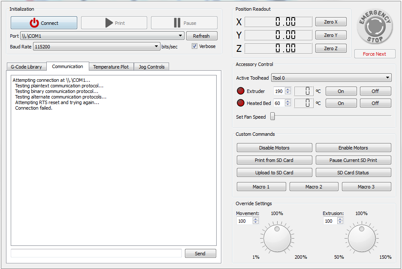Open the Jog Controls tab

(x=151, y=67)
